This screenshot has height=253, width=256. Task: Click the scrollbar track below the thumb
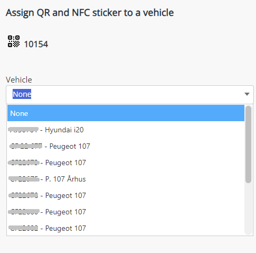click(248, 209)
